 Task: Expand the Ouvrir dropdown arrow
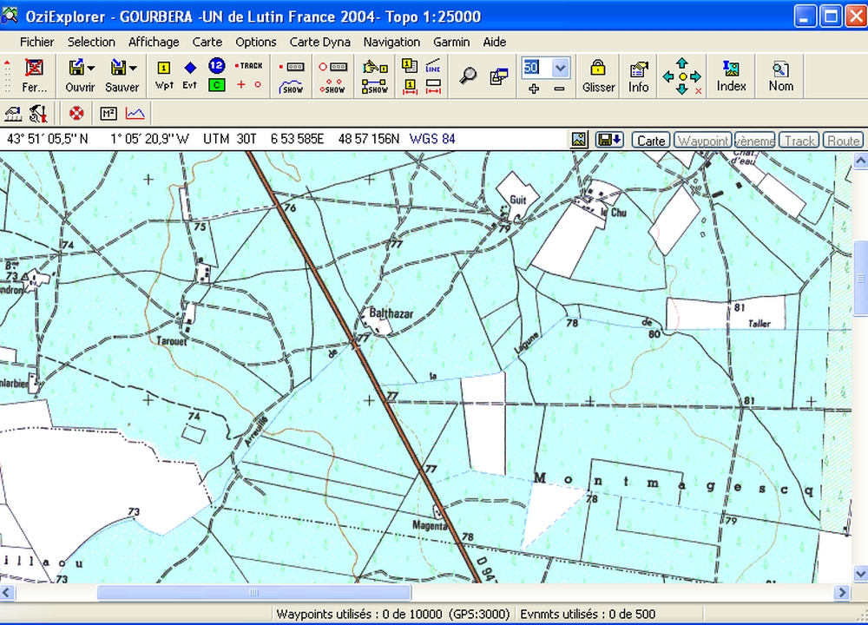click(91, 68)
